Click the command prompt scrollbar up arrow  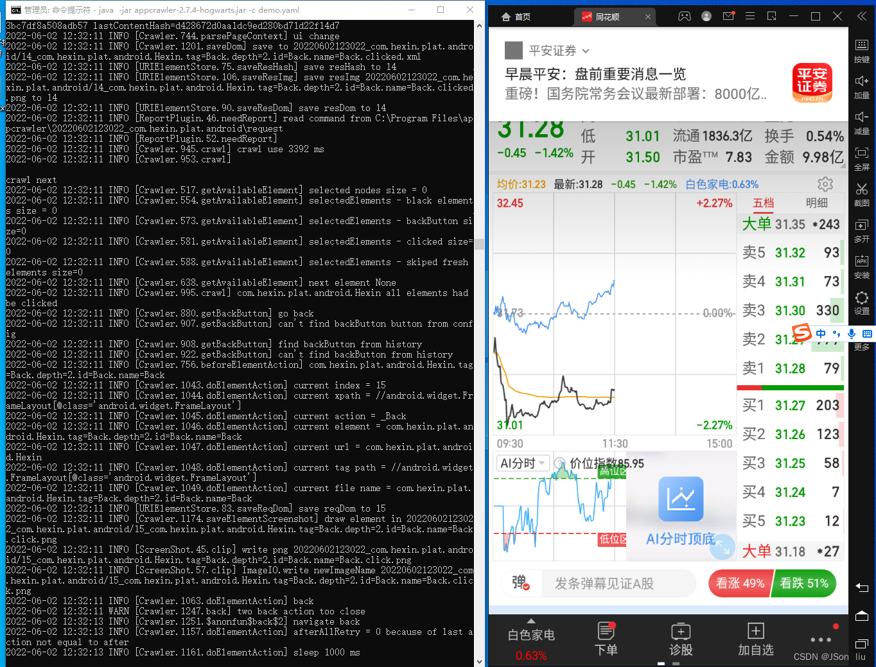coord(480,26)
